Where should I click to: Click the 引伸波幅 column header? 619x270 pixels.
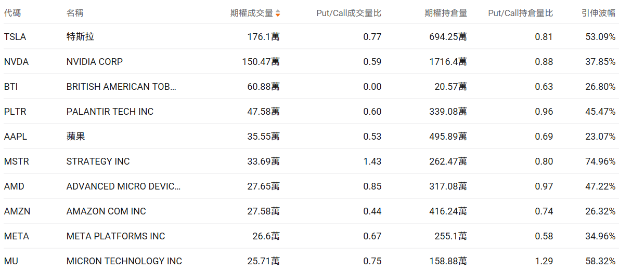click(x=598, y=13)
